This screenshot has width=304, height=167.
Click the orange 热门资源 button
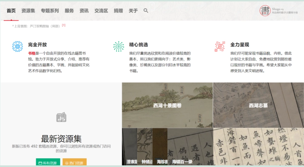tap(74, 162)
